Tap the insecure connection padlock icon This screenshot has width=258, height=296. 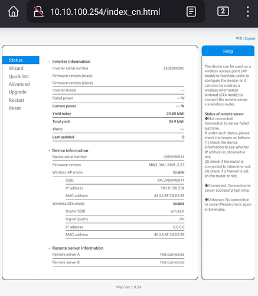[38, 12]
